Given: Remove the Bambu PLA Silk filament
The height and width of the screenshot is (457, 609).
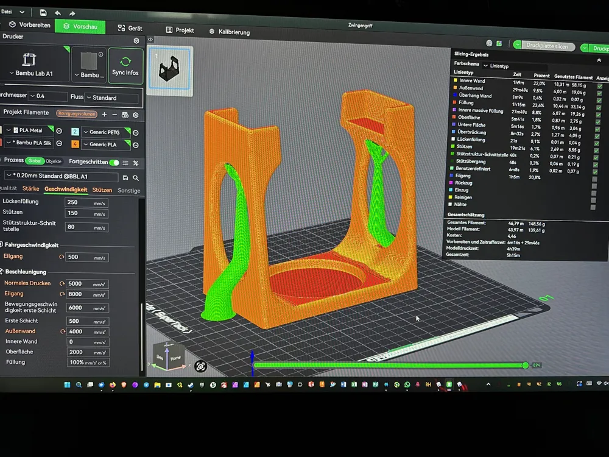Looking at the screenshot, I should click(x=59, y=143).
